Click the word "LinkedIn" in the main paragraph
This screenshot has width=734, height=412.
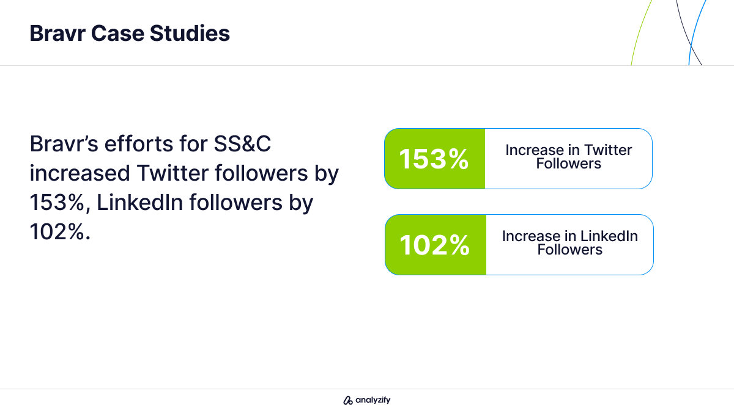(140, 203)
